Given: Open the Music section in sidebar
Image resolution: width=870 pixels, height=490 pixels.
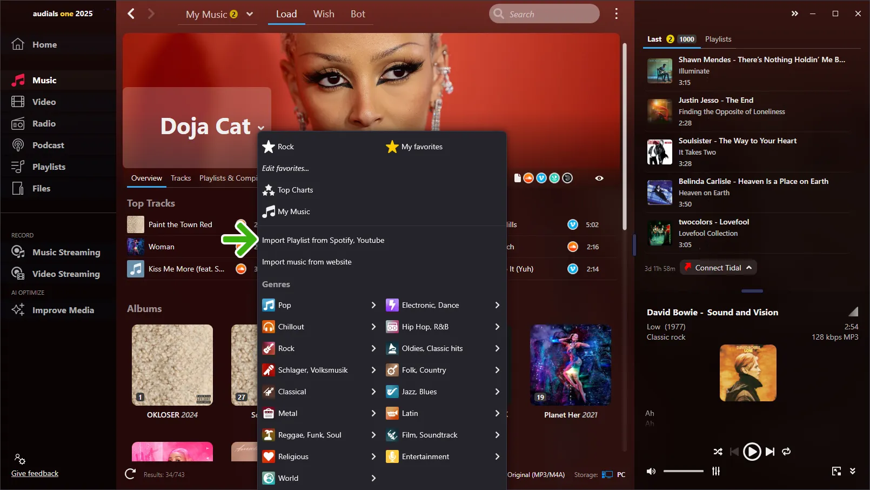Looking at the screenshot, I should click(44, 80).
